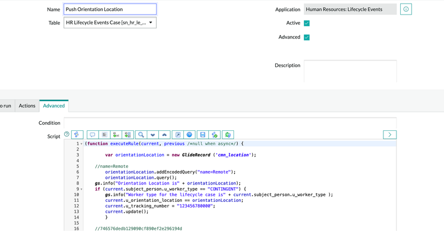Screen dimensions: 444x231
Task: Switch to the partially visible 'o run' tab
Action: pos(6,106)
